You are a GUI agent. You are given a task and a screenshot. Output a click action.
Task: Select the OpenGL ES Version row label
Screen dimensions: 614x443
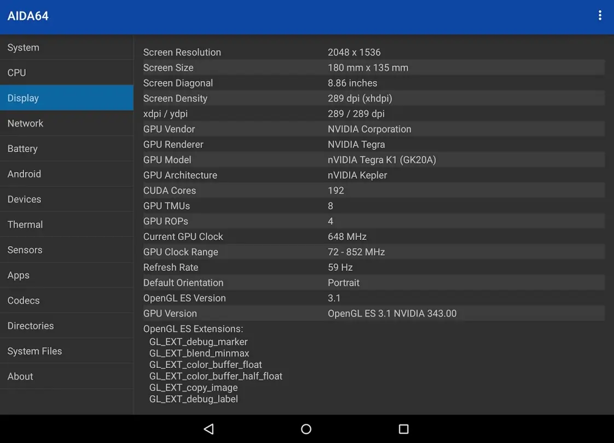184,298
